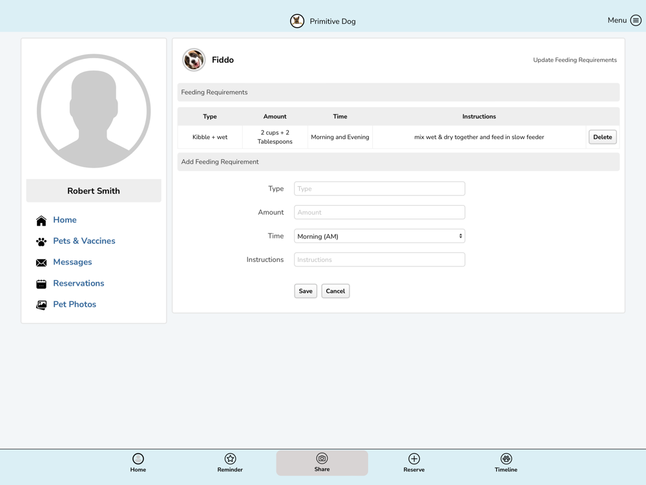This screenshot has width=646, height=485.
Task: Open the Pet Photos link
Action: pos(74,305)
